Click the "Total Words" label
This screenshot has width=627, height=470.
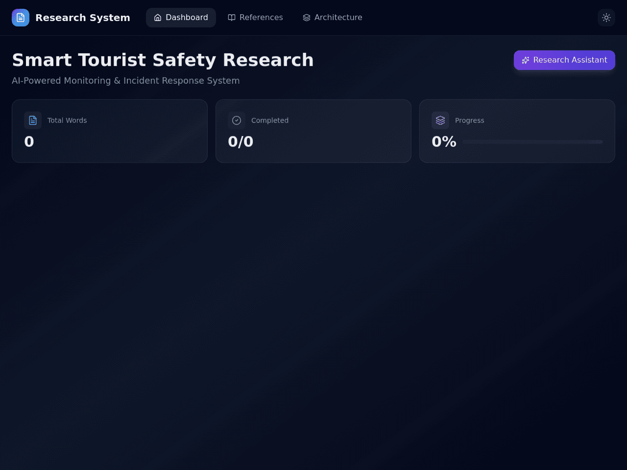67,120
